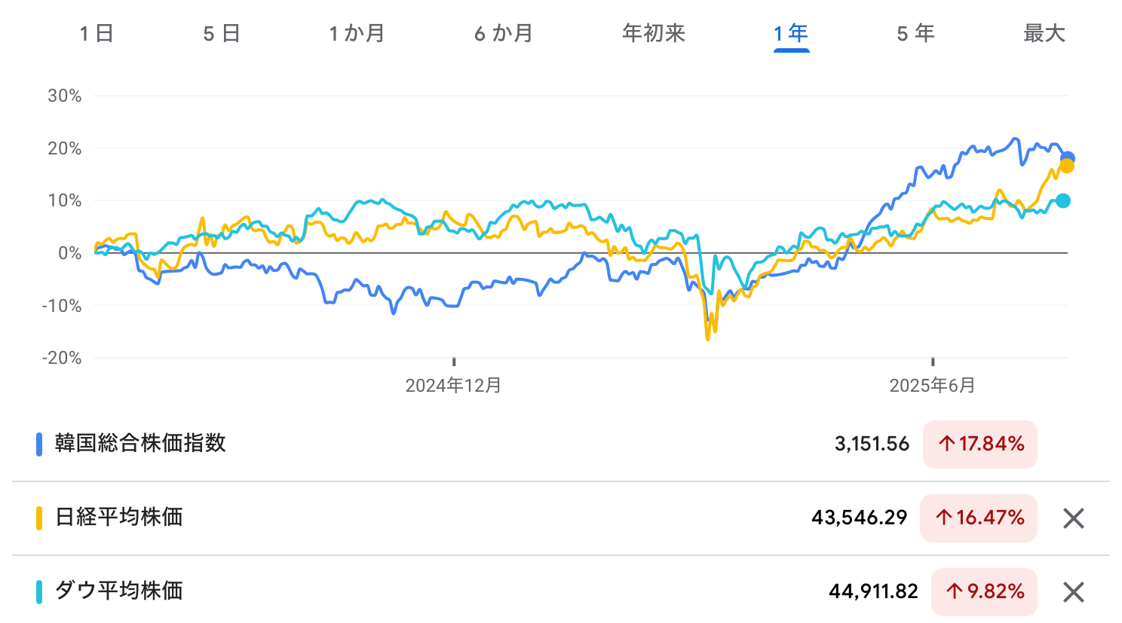Click the 2024年12月 axis marker
Image resolution: width=1122 pixels, height=623 pixels.
453,386
